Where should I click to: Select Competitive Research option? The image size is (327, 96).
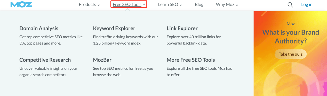pos(45,60)
